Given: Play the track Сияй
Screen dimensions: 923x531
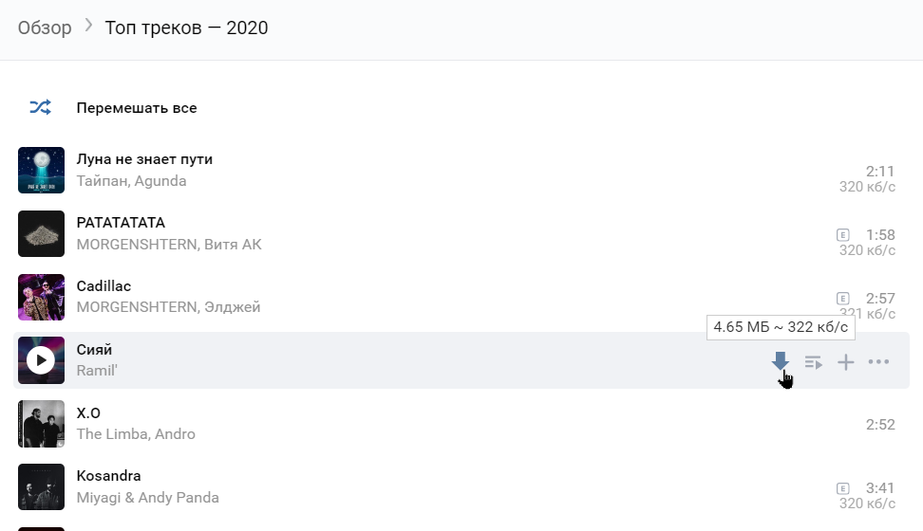Looking at the screenshot, I should pos(41,360).
